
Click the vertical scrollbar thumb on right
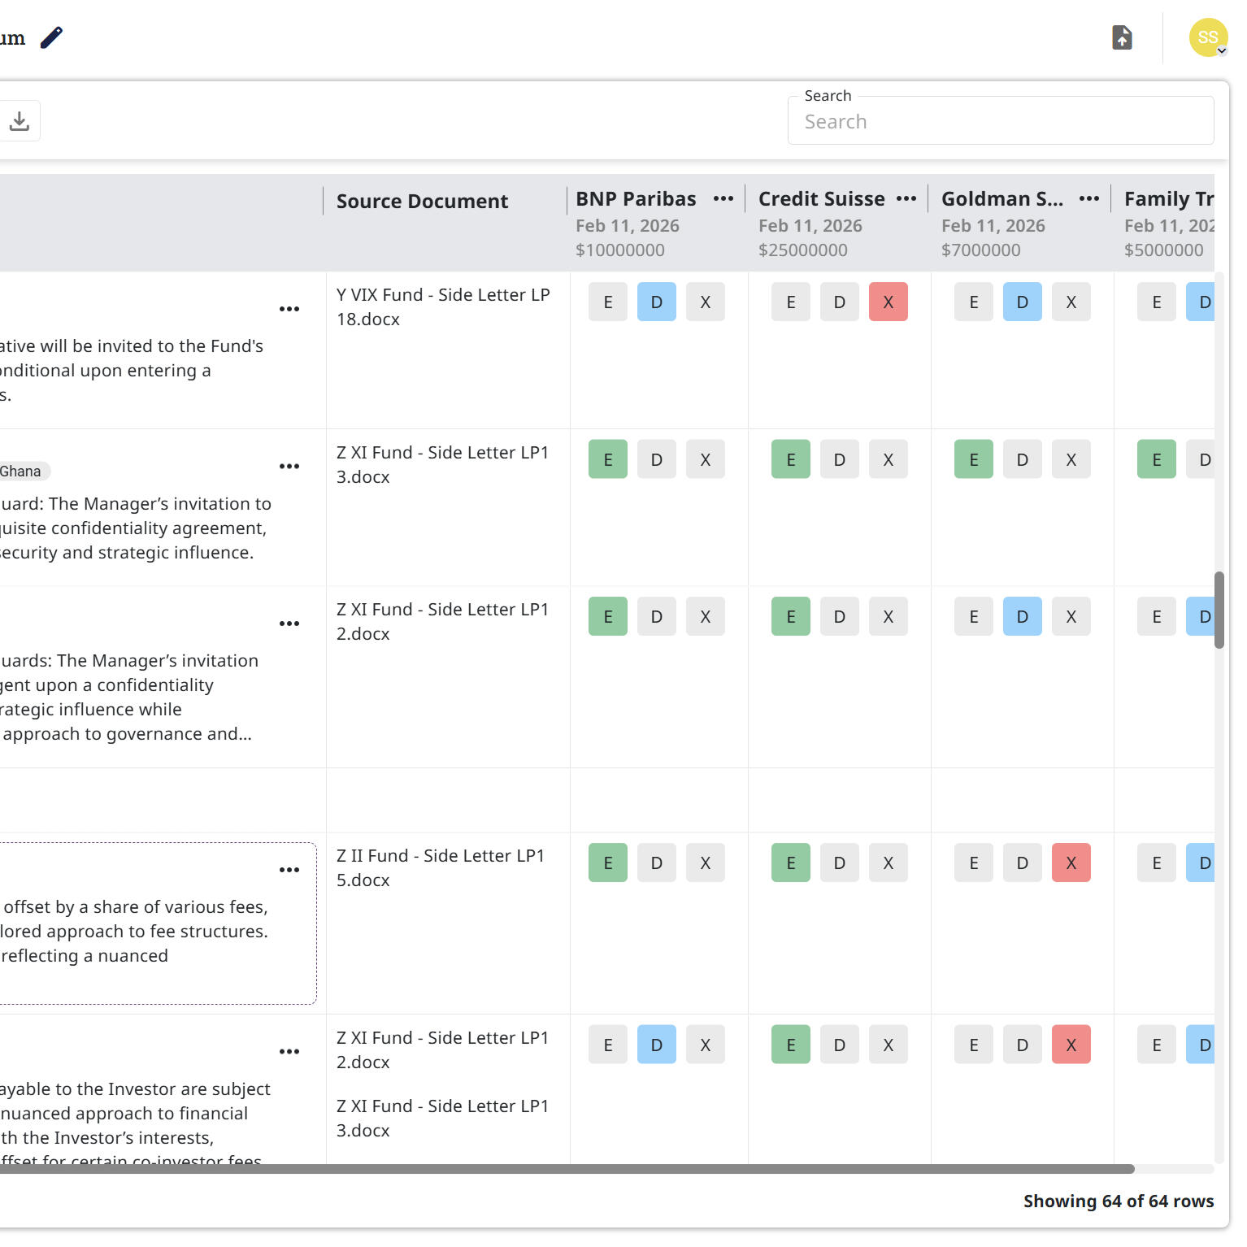click(x=1219, y=610)
